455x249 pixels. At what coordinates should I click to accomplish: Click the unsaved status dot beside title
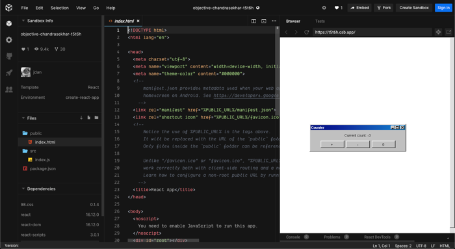pos(257,8)
